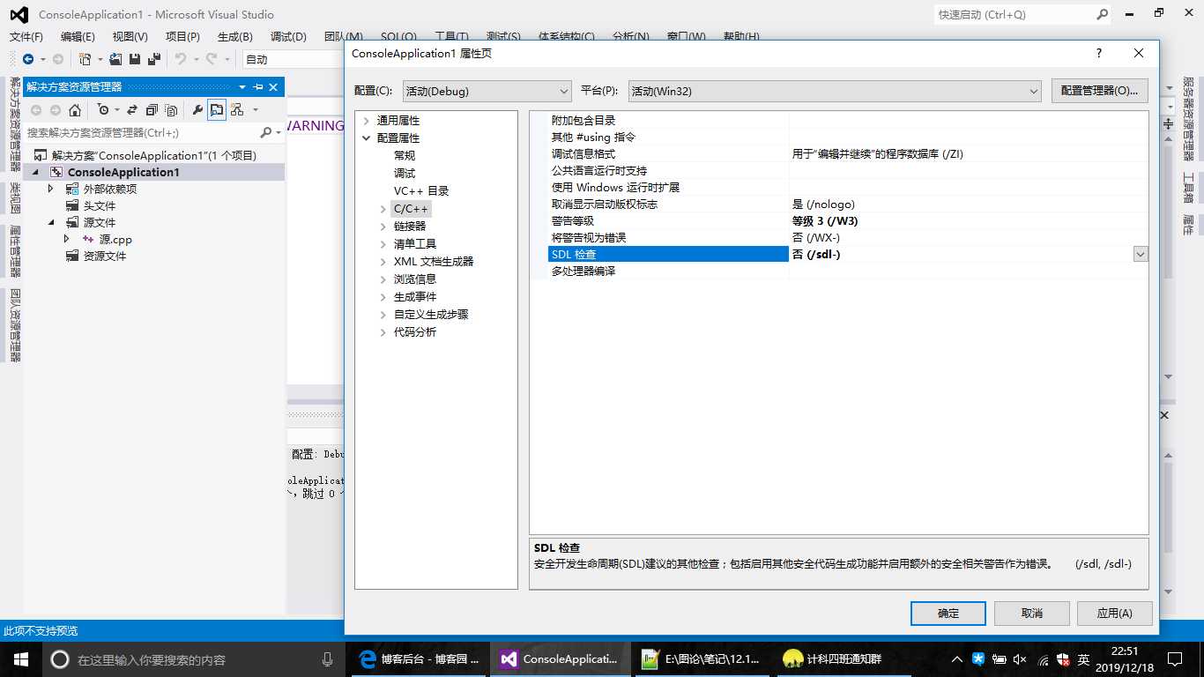Click the Windows taskbar search box
Image resolution: width=1204 pixels, height=677 pixels.
point(190,658)
